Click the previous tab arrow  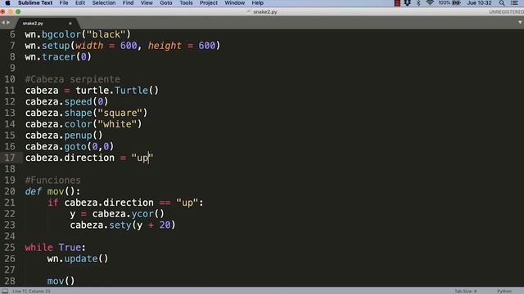(x=3, y=23)
